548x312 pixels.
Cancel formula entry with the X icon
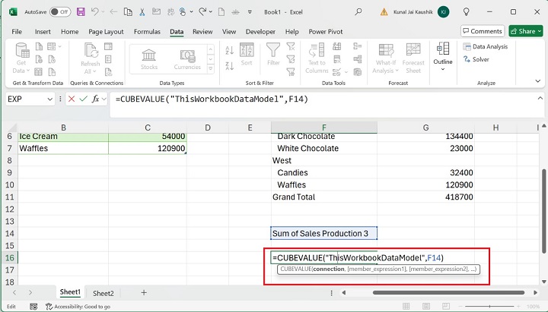(x=72, y=99)
